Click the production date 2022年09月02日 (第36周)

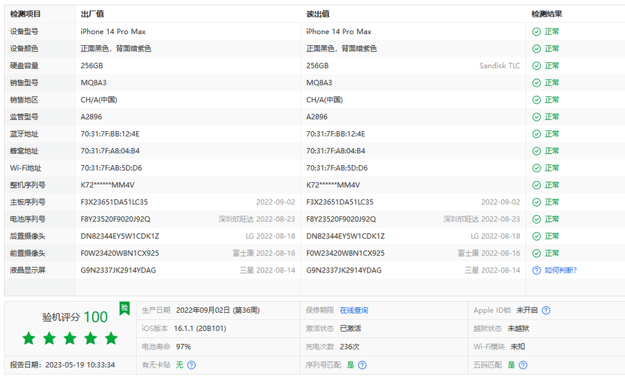(217, 310)
